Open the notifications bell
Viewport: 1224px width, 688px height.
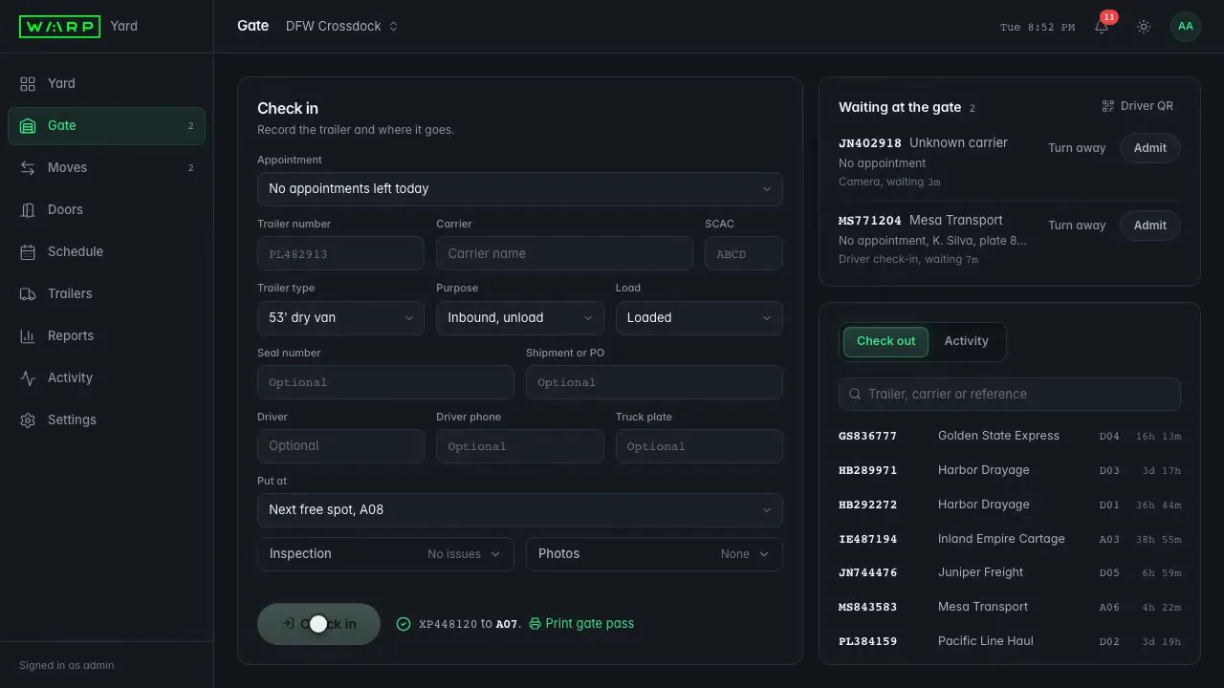coord(1102,27)
